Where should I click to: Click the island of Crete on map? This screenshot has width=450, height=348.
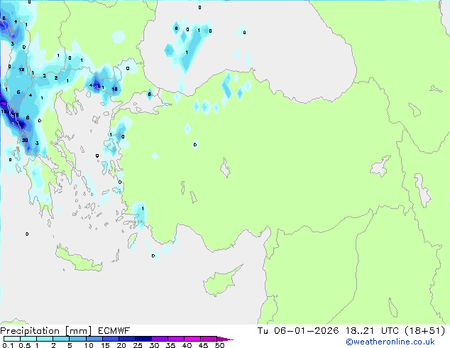[x=79, y=259]
